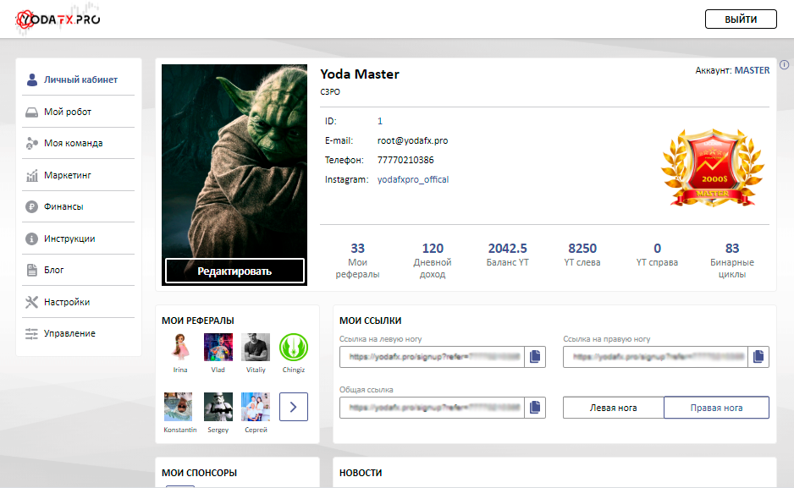Click the МОИ СПОНСОРЫ heading

tap(199, 473)
